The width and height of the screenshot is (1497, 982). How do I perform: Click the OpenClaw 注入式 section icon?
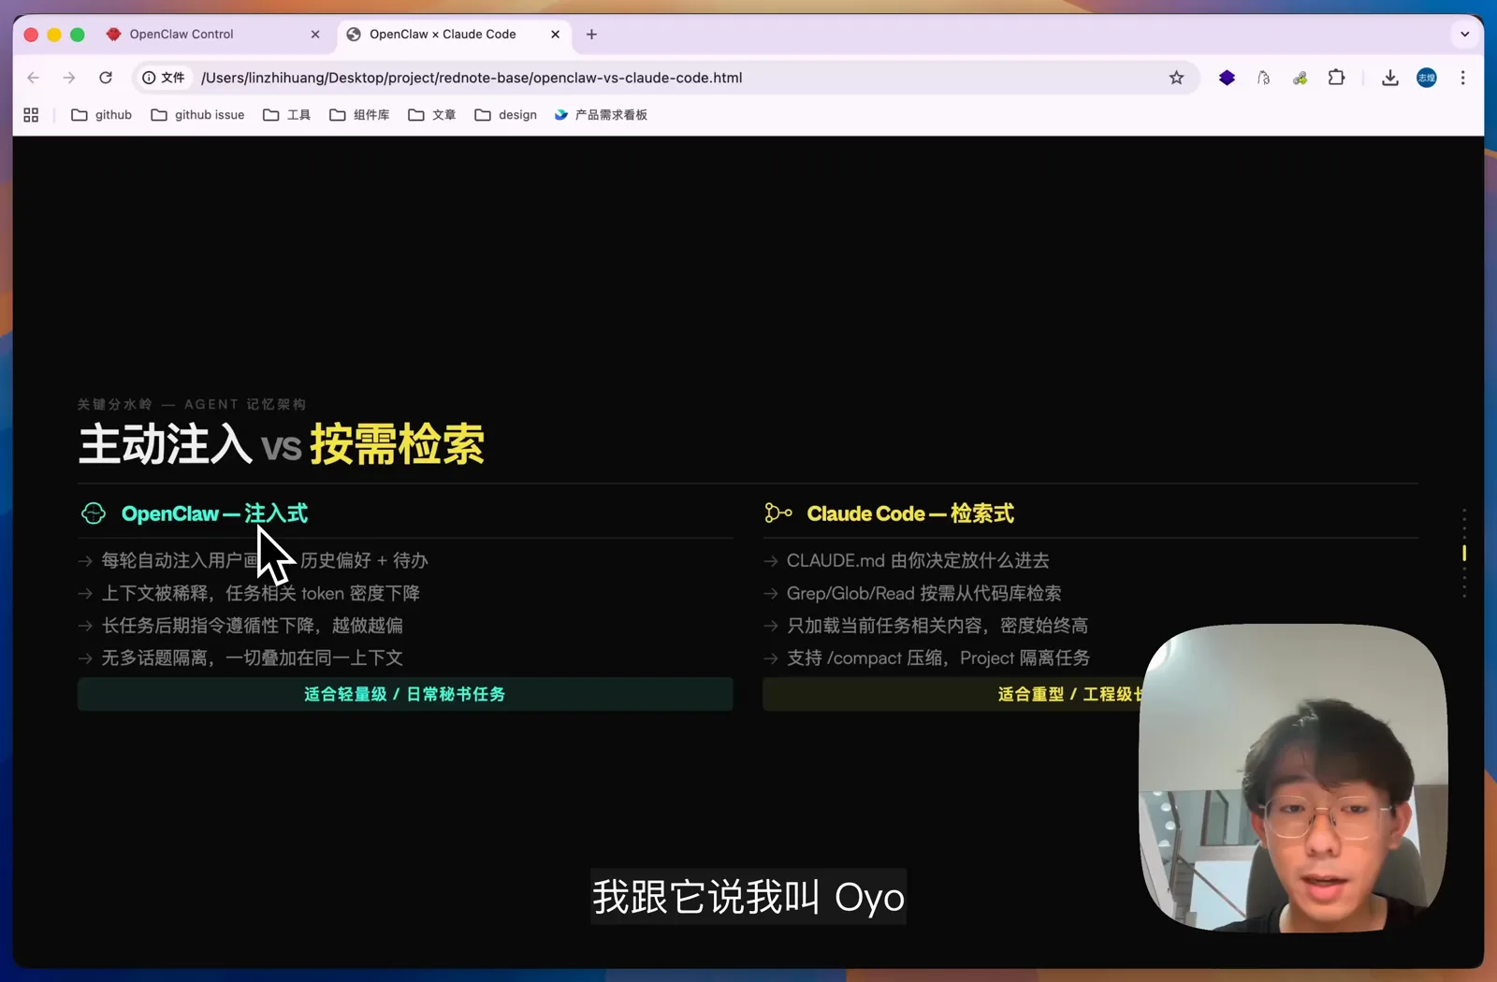tap(94, 513)
